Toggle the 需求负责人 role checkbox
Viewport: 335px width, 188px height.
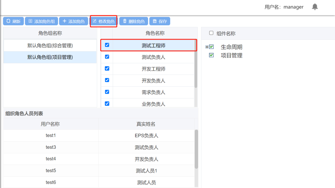[x=107, y=92]
